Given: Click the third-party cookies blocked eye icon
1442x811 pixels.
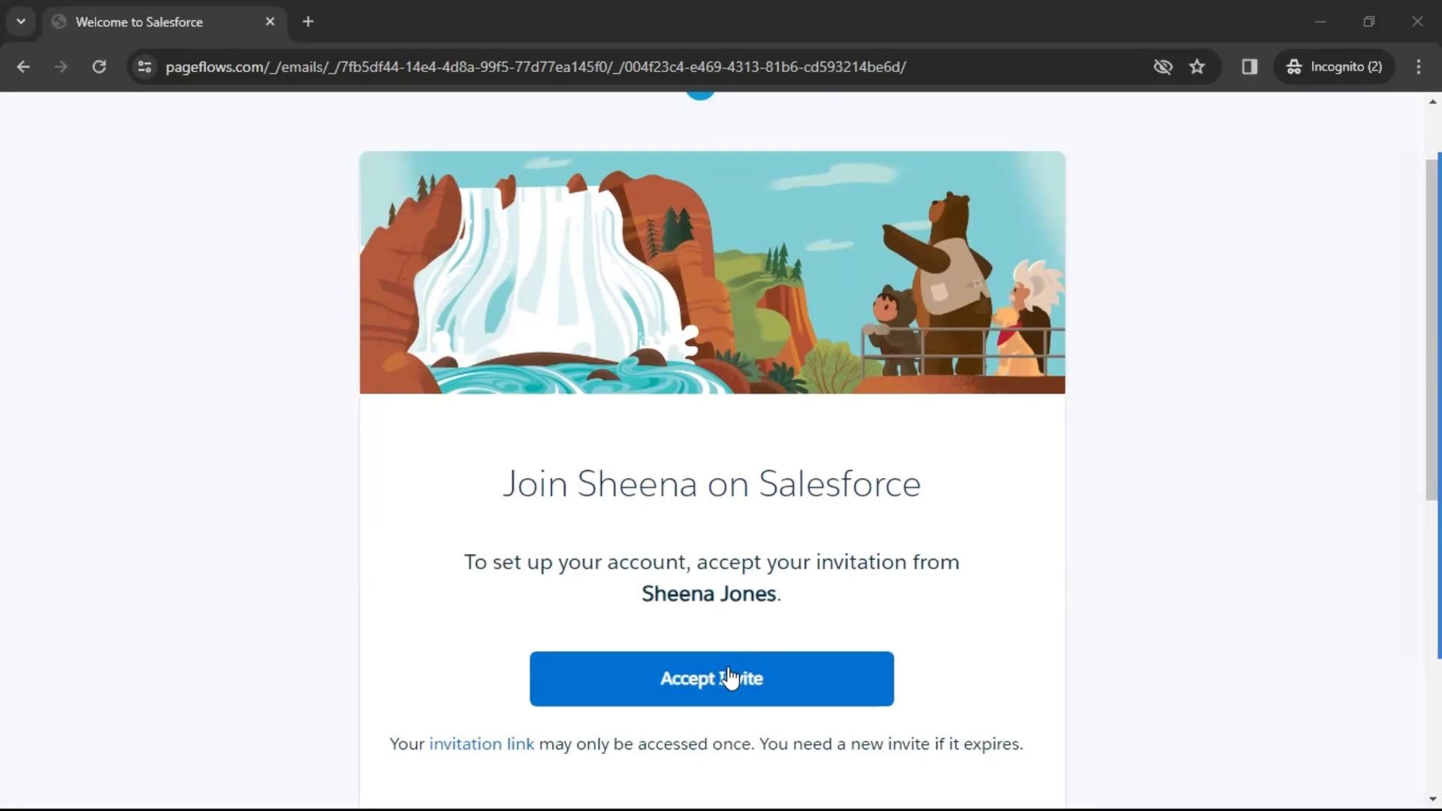Looking at the screenshot, I should (x=1163, y=67).
